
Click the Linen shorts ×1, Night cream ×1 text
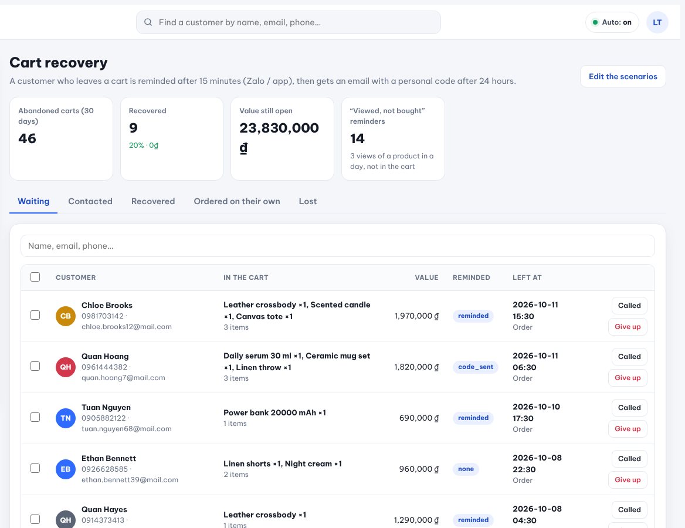[x=283, y=463]
